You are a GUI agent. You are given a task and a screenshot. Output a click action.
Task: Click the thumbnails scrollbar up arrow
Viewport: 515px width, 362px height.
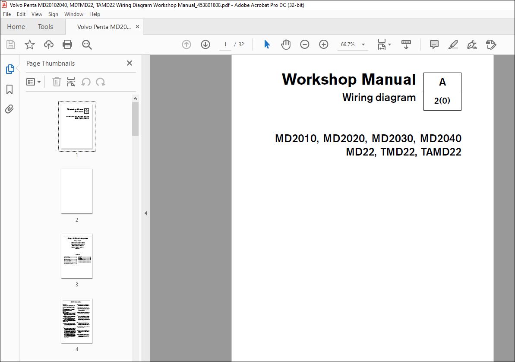tap(135, 98)
